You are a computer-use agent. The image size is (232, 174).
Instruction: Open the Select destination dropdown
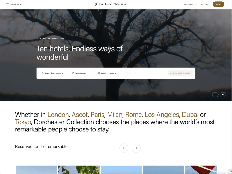coord(52,73)
